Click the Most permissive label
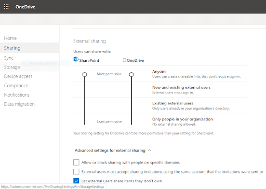 pyautogui.click(x=109, y=74)
